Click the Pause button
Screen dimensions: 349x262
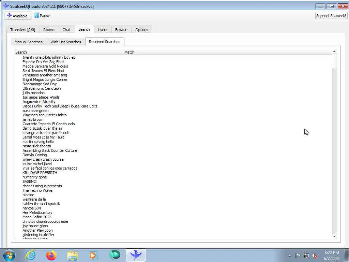(x=42, y=16)
